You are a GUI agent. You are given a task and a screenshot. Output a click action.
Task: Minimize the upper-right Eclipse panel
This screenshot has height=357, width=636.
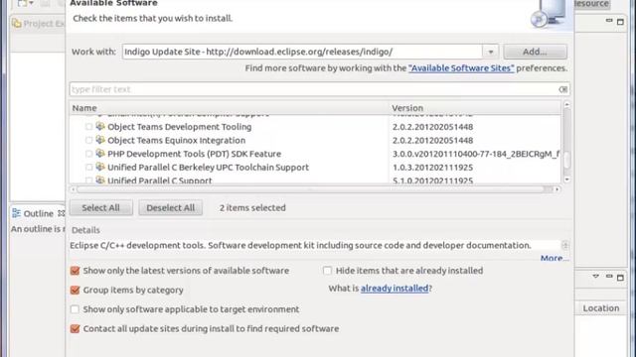point(609,21)
